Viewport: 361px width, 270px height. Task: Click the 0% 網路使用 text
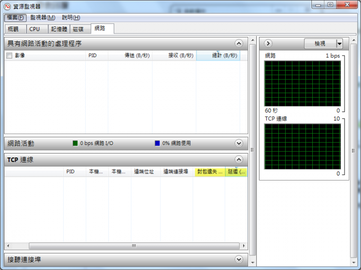click(176, 143)
